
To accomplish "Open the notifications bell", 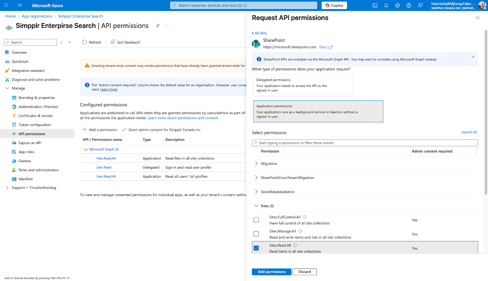I will pos(386,5).
